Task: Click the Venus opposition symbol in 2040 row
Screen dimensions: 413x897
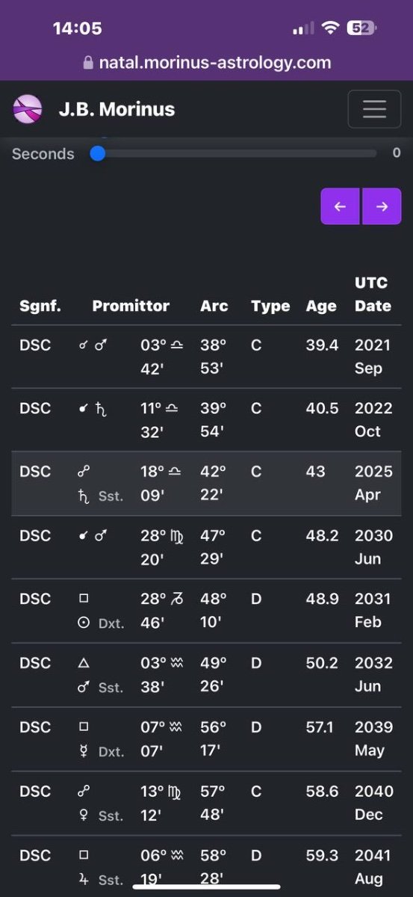Action: pos(84,815)
